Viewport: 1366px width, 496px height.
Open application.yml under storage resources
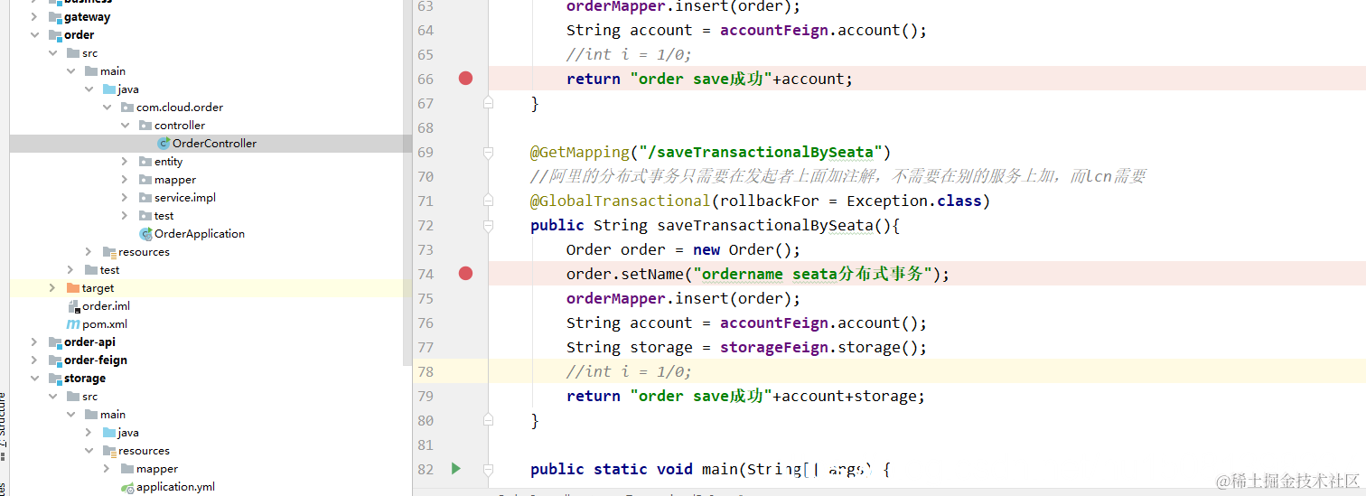(175, 486)
